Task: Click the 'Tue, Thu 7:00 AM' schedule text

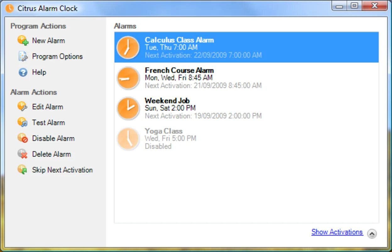Action: pos(171,47)
